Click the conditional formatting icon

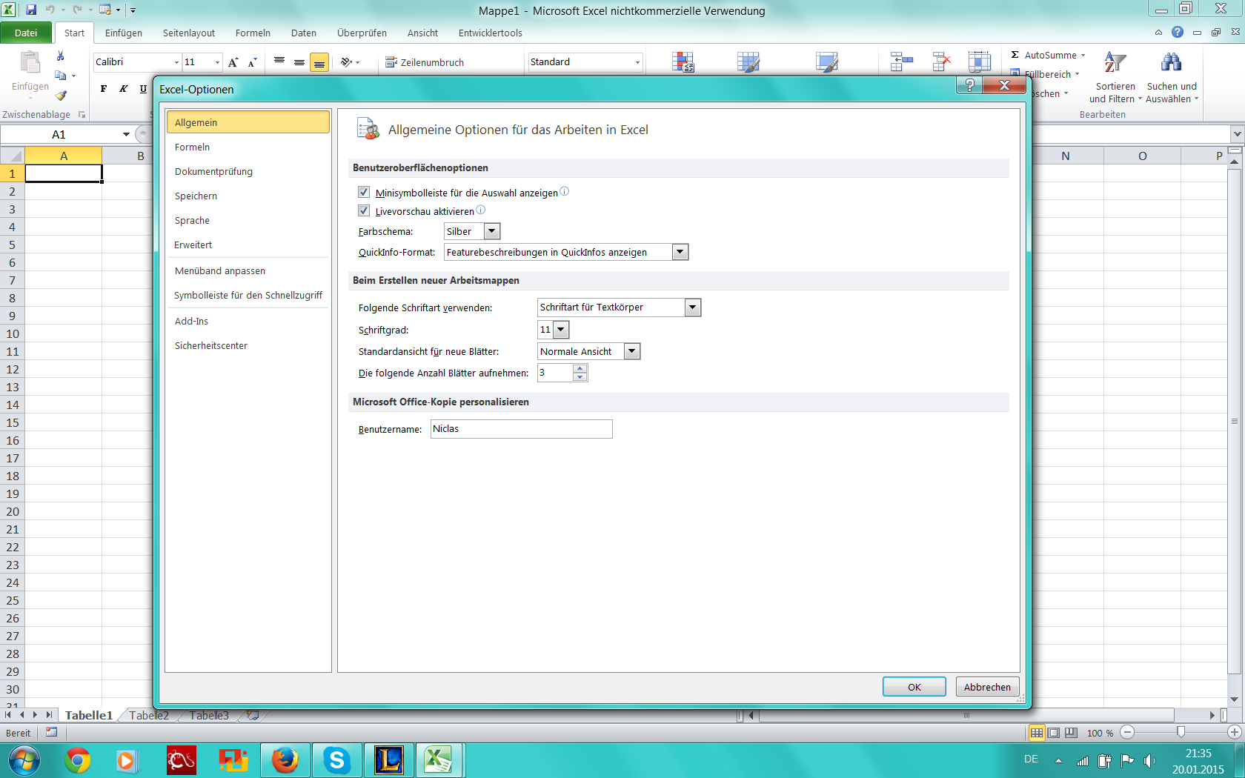pos(683,62)
